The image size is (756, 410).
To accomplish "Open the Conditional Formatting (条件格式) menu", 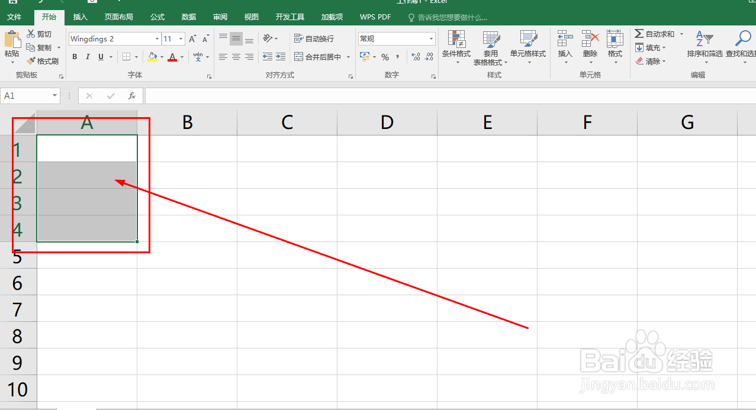I will pyautogui.click(x=456, y=47).
